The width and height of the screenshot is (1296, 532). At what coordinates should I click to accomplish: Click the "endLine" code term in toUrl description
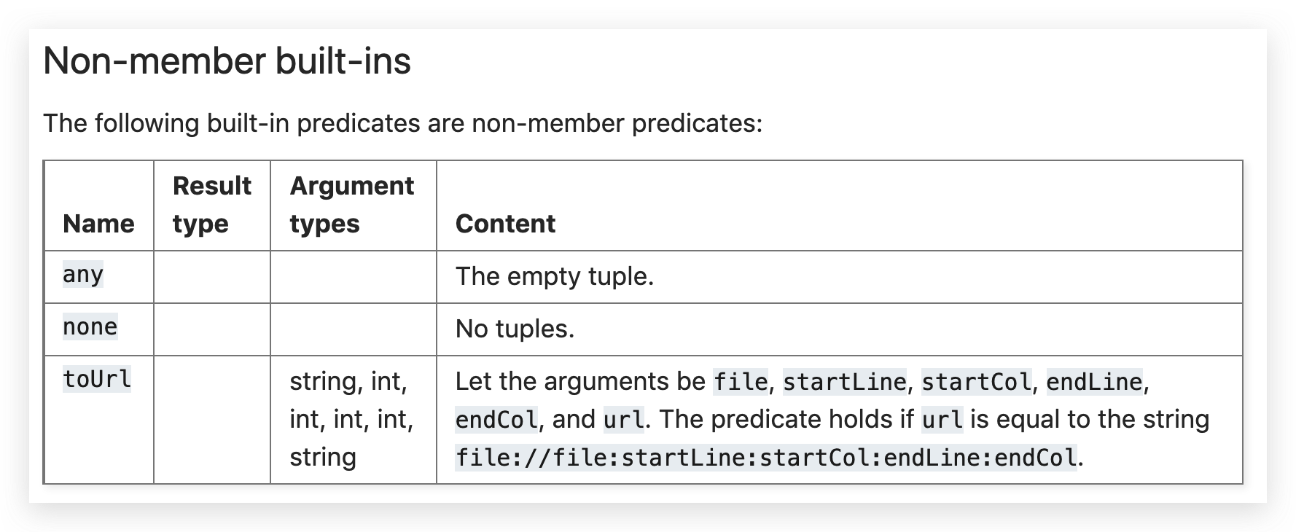[1094, 381]
